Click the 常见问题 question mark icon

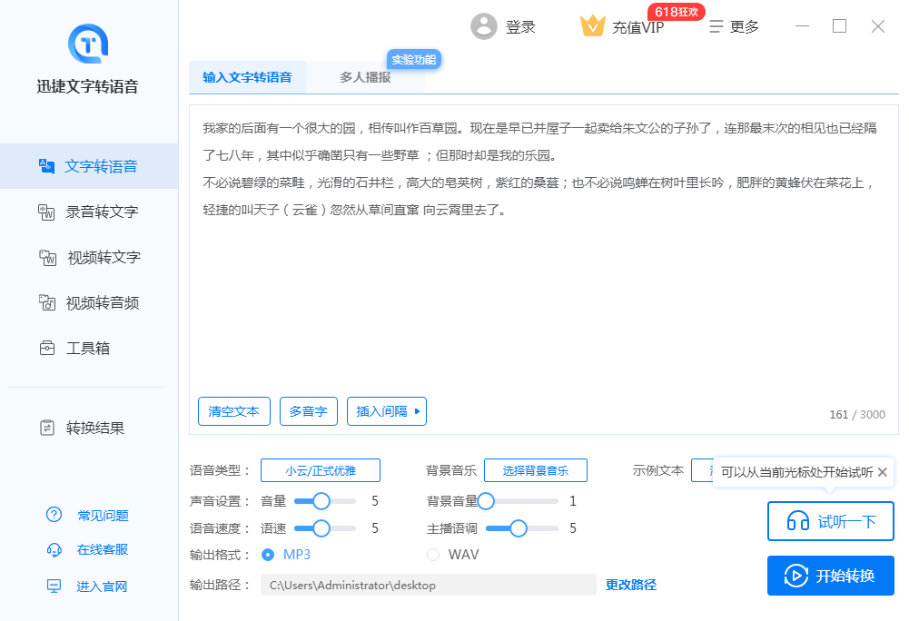(54, 514)
